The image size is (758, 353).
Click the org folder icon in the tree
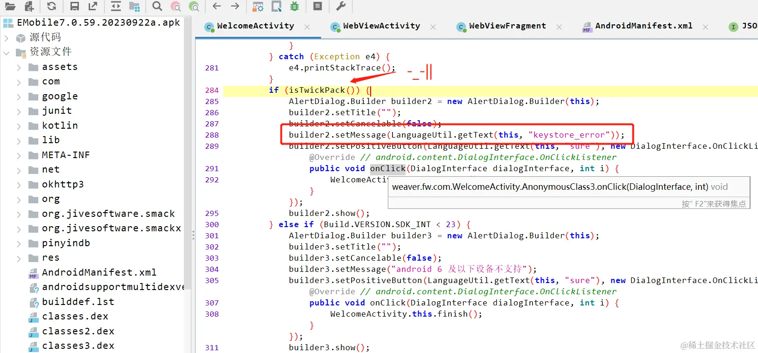click(33, 199)
